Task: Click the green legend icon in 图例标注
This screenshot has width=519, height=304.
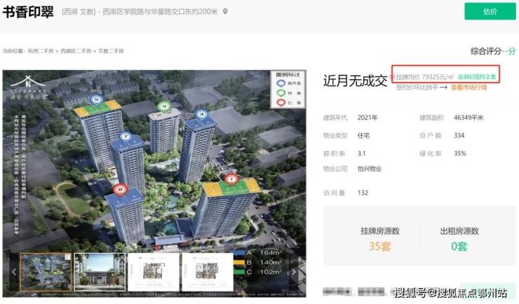Action: click(281, 93)
